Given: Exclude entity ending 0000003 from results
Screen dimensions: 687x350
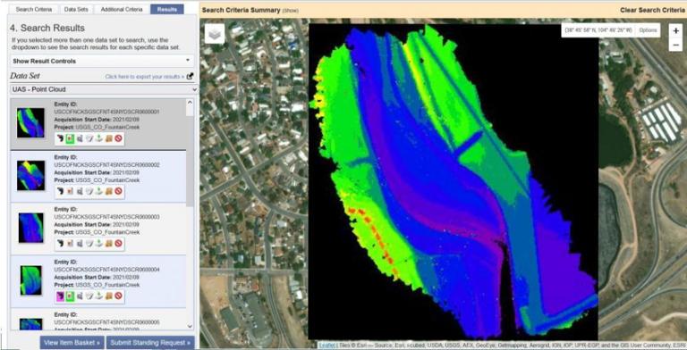Looking at the screenshot, I should [x=118, y=243].
